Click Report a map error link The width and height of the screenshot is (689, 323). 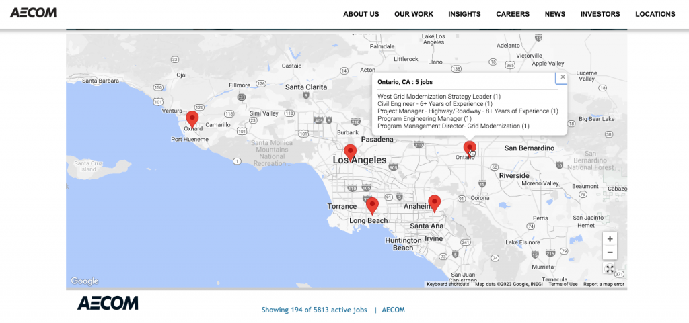[604, 285]
